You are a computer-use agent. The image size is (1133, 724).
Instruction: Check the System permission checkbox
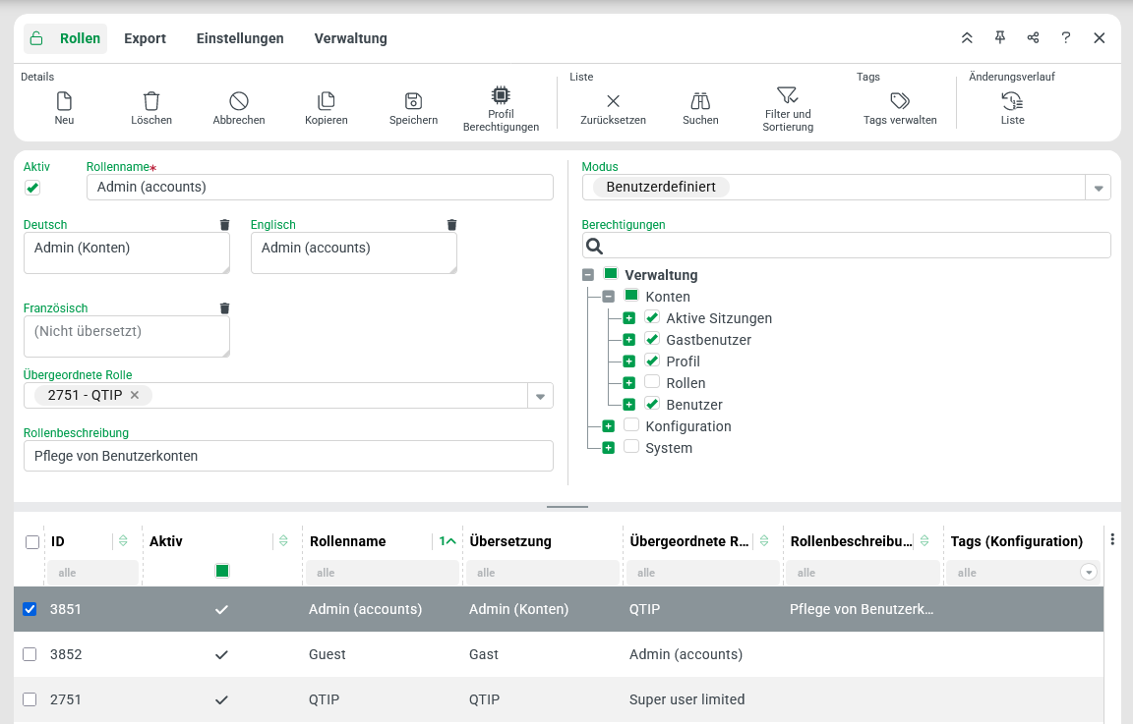click(630, 446)
